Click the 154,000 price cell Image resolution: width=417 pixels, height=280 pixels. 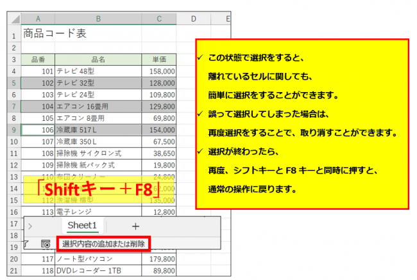159,130
